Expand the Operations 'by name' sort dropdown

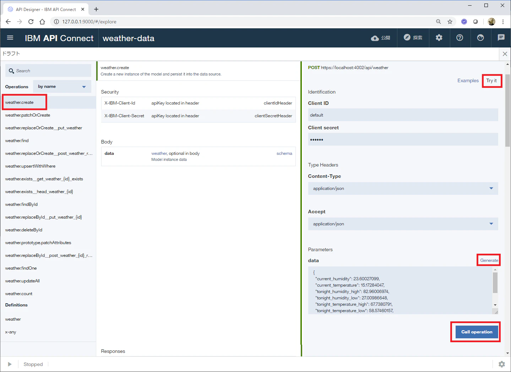62,86
